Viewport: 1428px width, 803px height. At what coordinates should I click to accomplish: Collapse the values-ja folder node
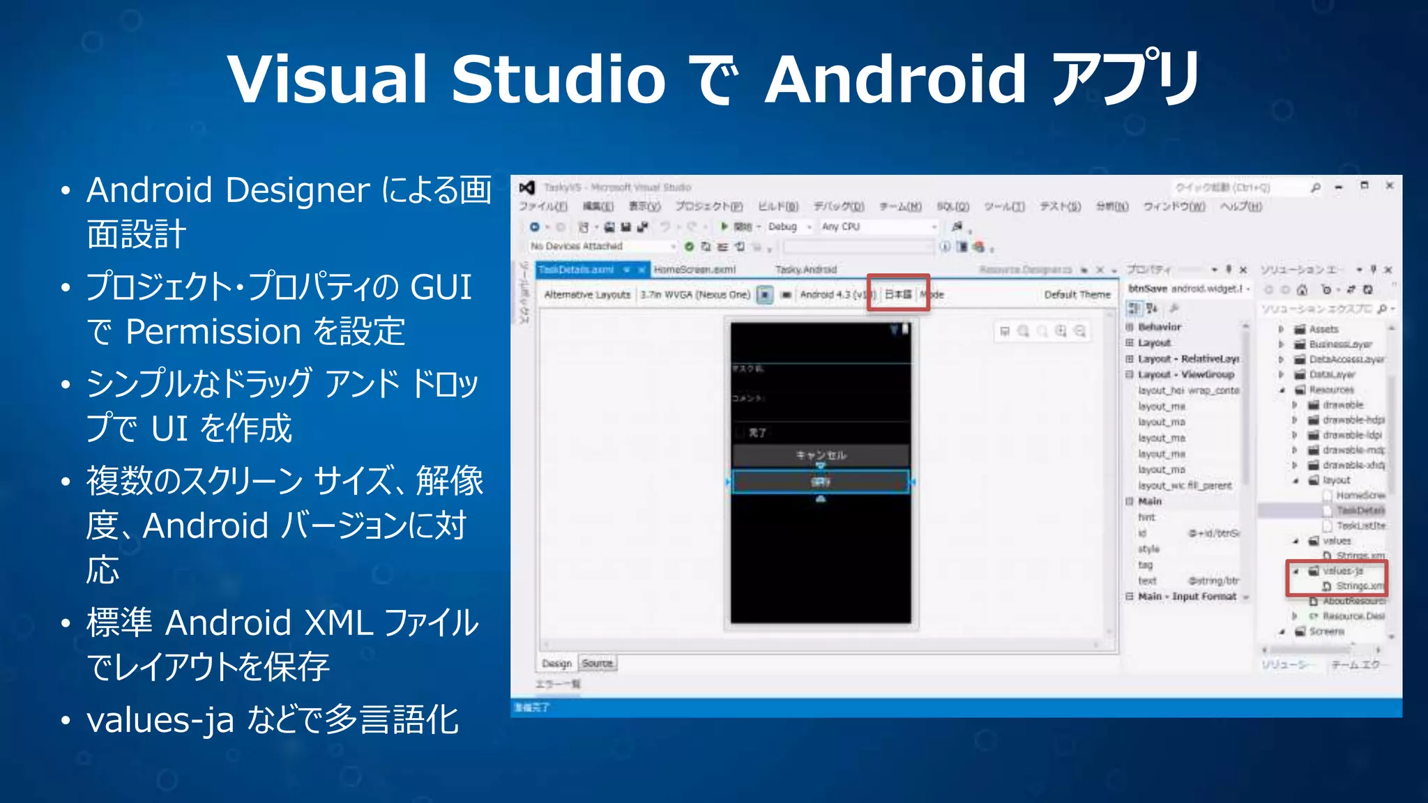click(1296, 571)
